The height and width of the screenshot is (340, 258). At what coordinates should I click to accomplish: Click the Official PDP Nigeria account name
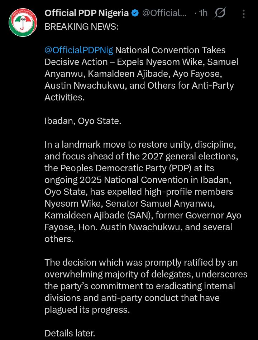point(86,14)
